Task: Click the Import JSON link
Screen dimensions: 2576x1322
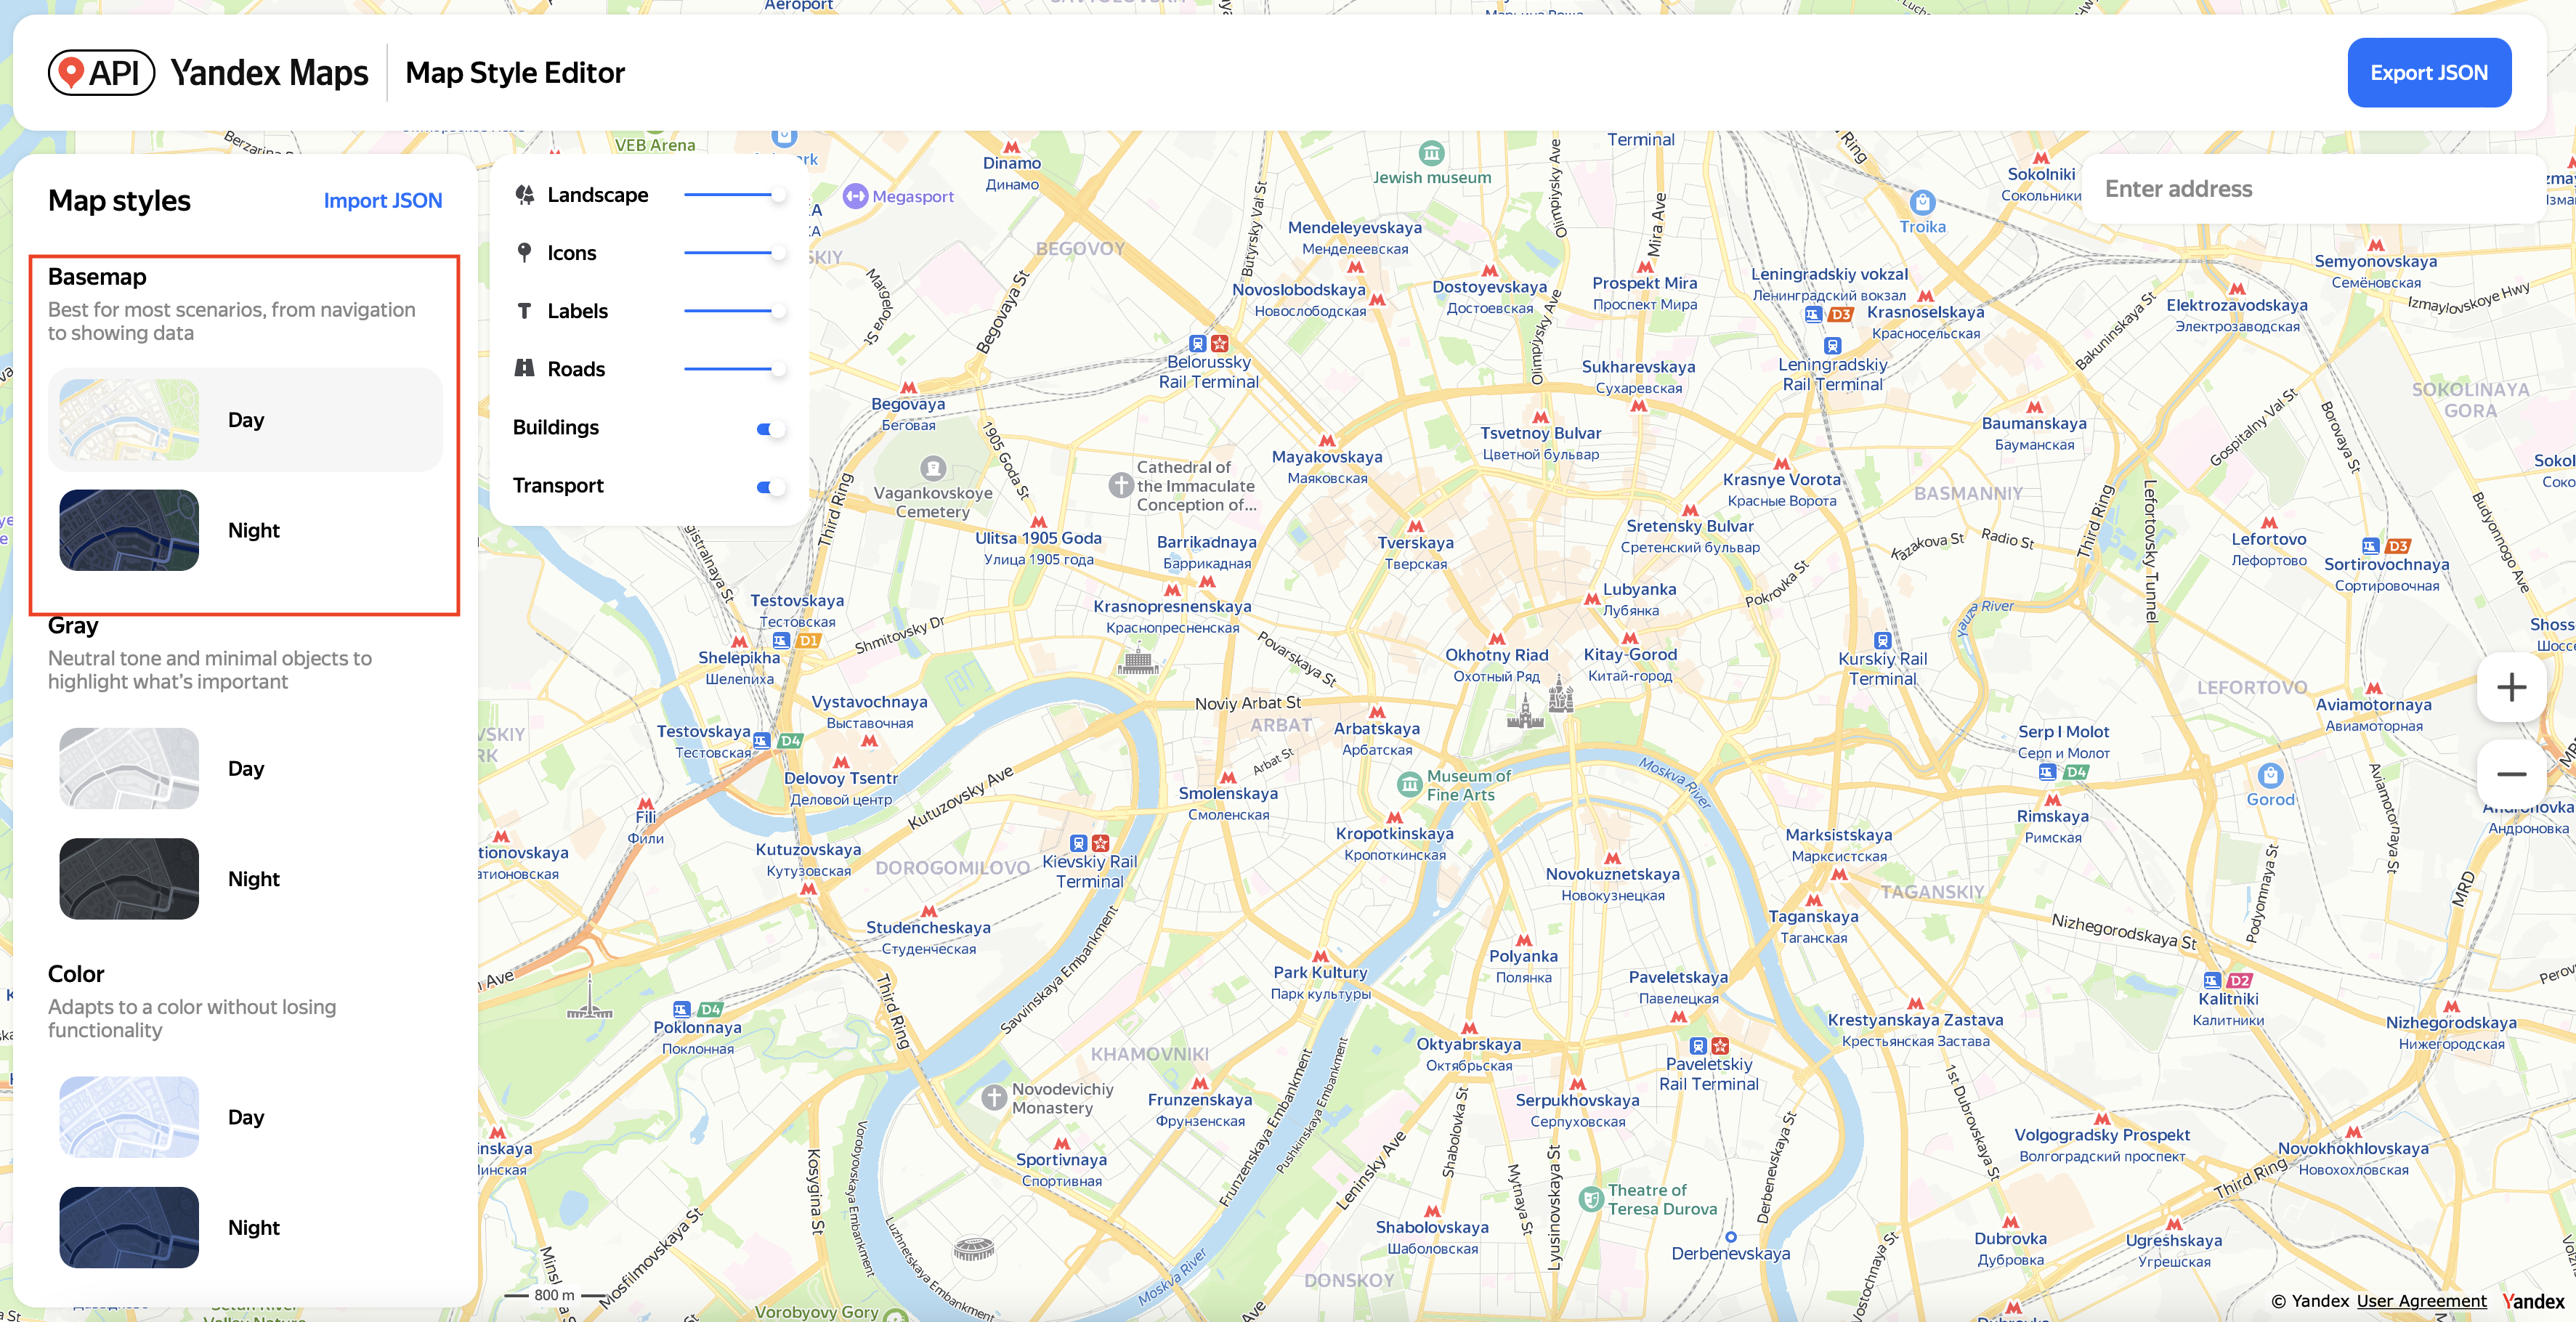Action: 382,201
